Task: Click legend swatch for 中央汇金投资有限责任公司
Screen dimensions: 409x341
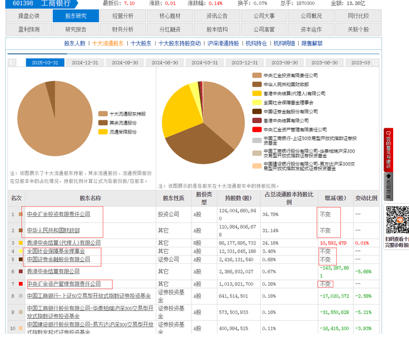Action: (x=257, y=75)
